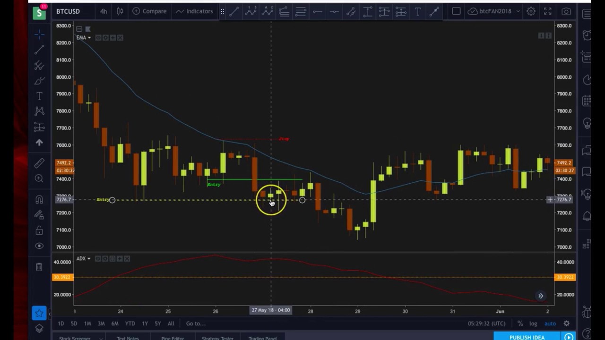Open the Stock Screener tab
605x340 pixels.
click(75, 338)
